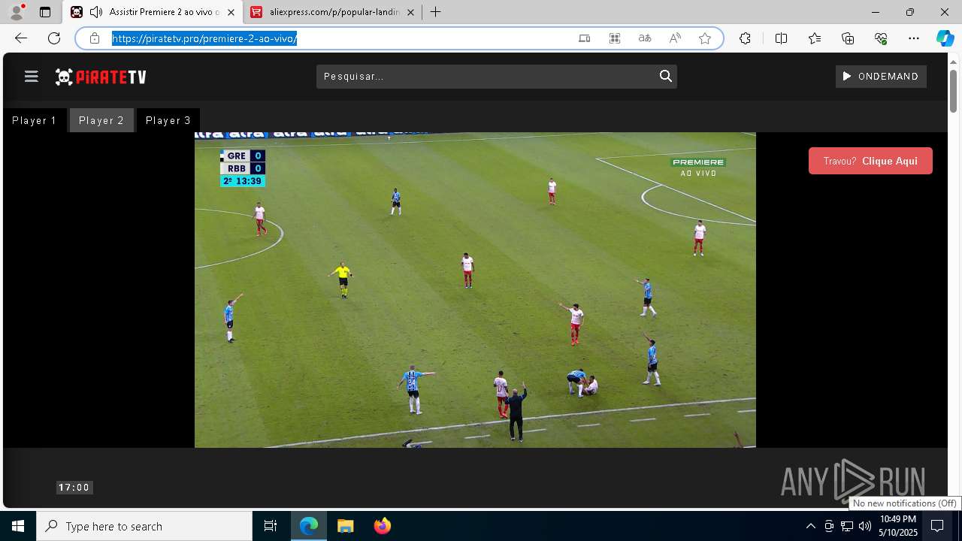The height and width of the screenshot is (541, 962).
Task: Open the Windows Start menu
Action: [18, 526]
